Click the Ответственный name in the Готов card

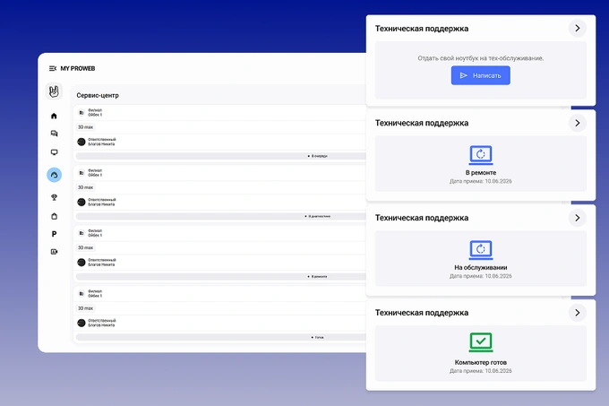(101, 325)
